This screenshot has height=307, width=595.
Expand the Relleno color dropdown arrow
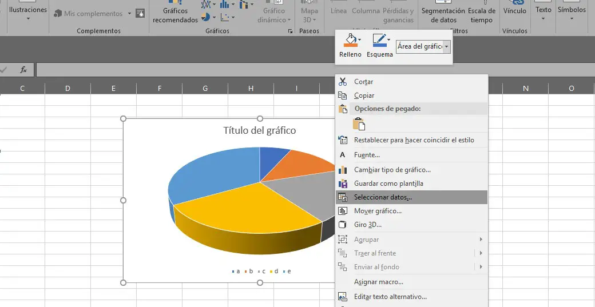(359, 39)
